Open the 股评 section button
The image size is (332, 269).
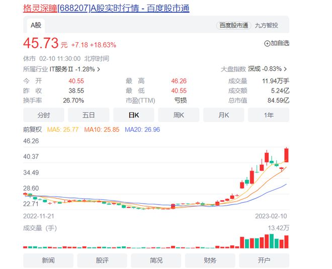[102, 260]
